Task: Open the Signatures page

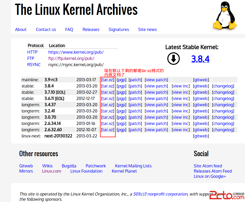Action: click(x=119, y=29)
